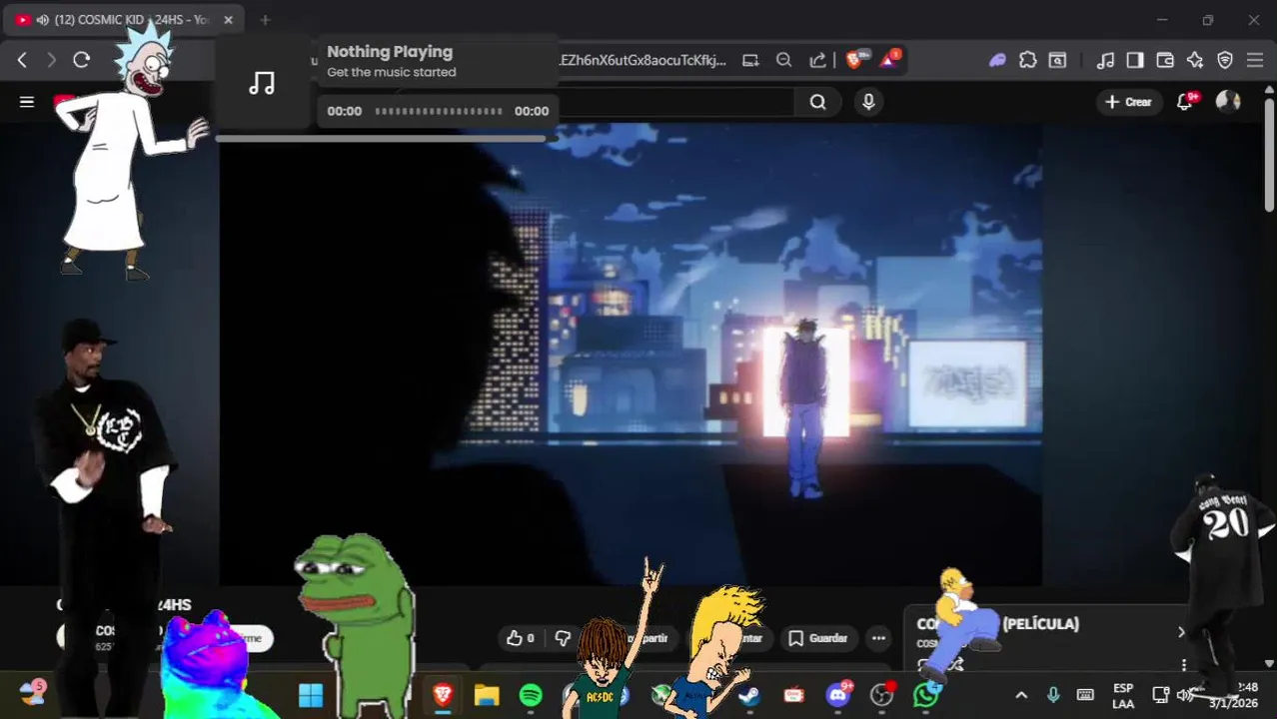This screenshot has width=1277, height=719.
Task: Dislike the video with thumbs down
Action: [563, 638]
